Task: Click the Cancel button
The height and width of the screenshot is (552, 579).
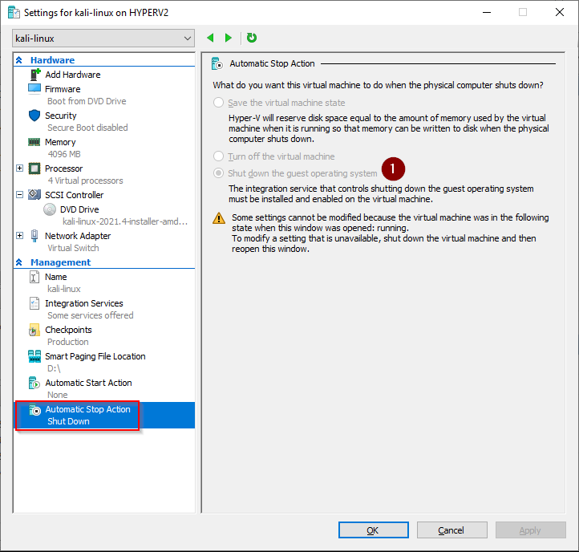Action: pyautogui.click(x=451, y=530)
